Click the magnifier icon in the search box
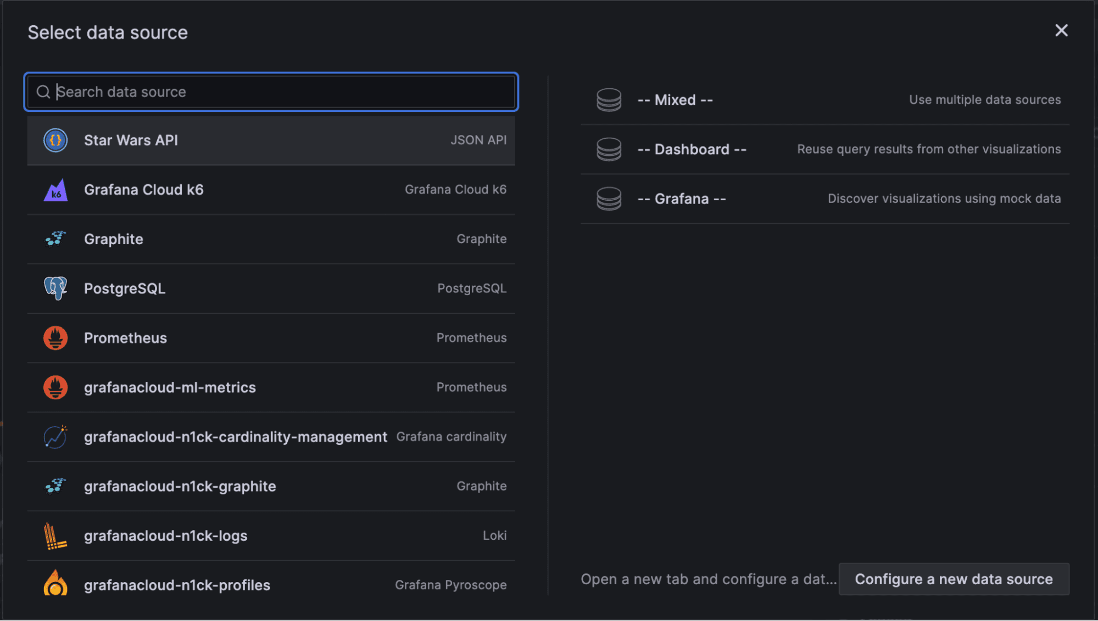Viewport: 1098px width, 621px height. point(44,92)
